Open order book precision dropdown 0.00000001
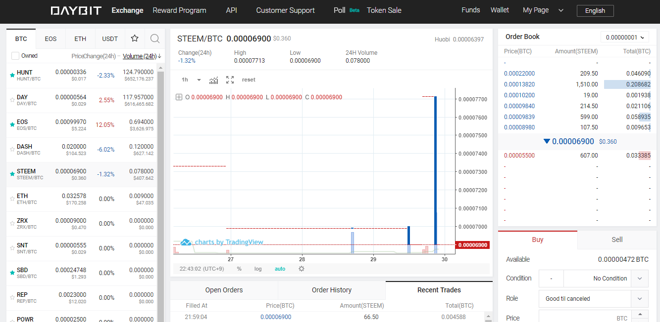660x322 pixels. 624,37
